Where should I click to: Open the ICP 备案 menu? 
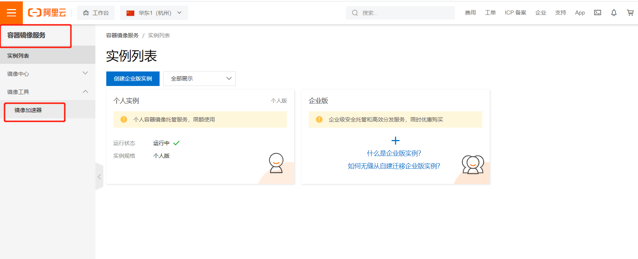(x=515, y=13)
